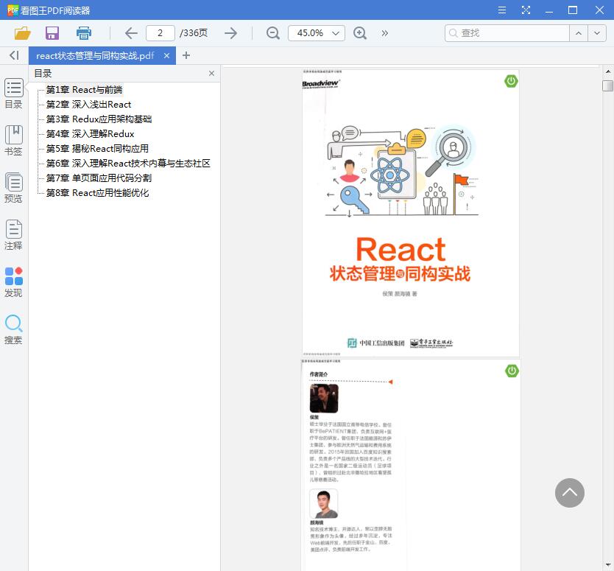Open the 注释 annotations sidebar panel

[14, 234]
